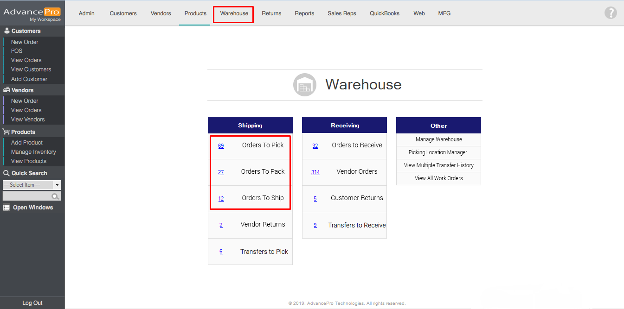
Task: Click Log Out at the bottom
Action: tap(32, 303)
